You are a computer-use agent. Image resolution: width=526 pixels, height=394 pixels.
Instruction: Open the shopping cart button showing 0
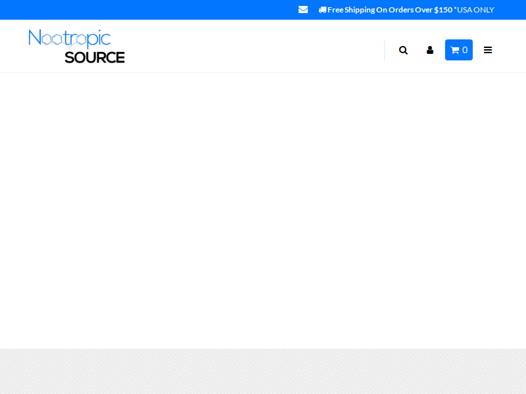[x=458, y=50]
